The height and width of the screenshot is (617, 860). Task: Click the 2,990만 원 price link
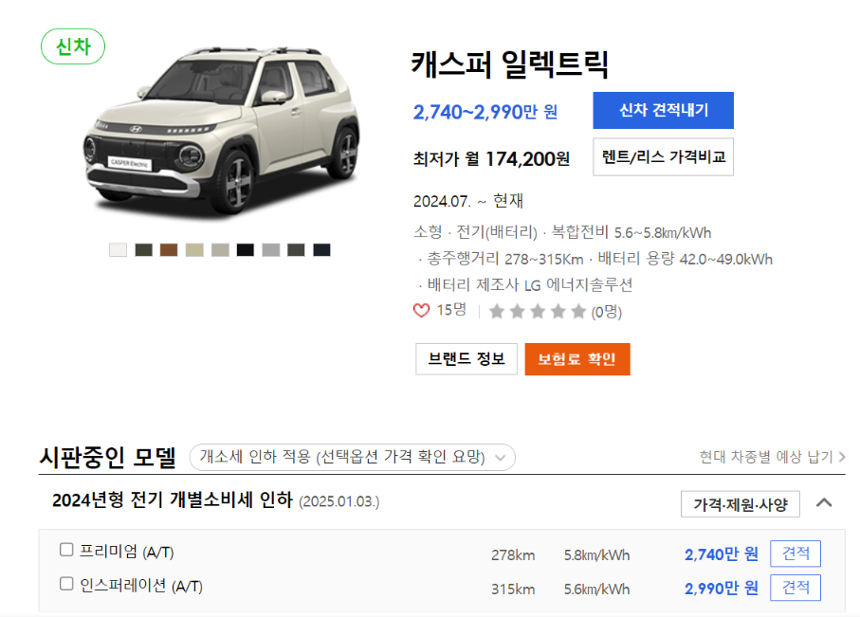click(723, 588)
